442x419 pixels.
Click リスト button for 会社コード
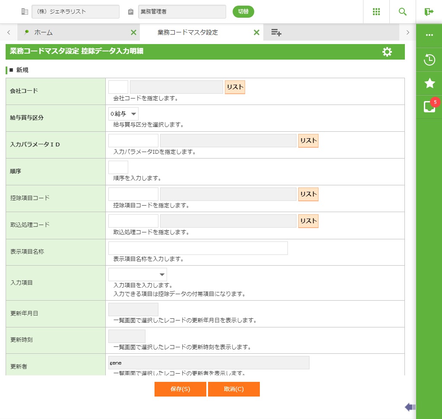(x=235, y=87)
